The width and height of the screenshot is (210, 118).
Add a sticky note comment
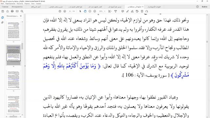[x=122, y=11]
